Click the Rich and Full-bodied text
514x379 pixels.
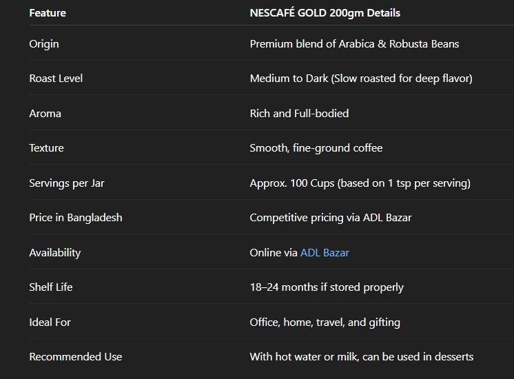pos(299,114)
